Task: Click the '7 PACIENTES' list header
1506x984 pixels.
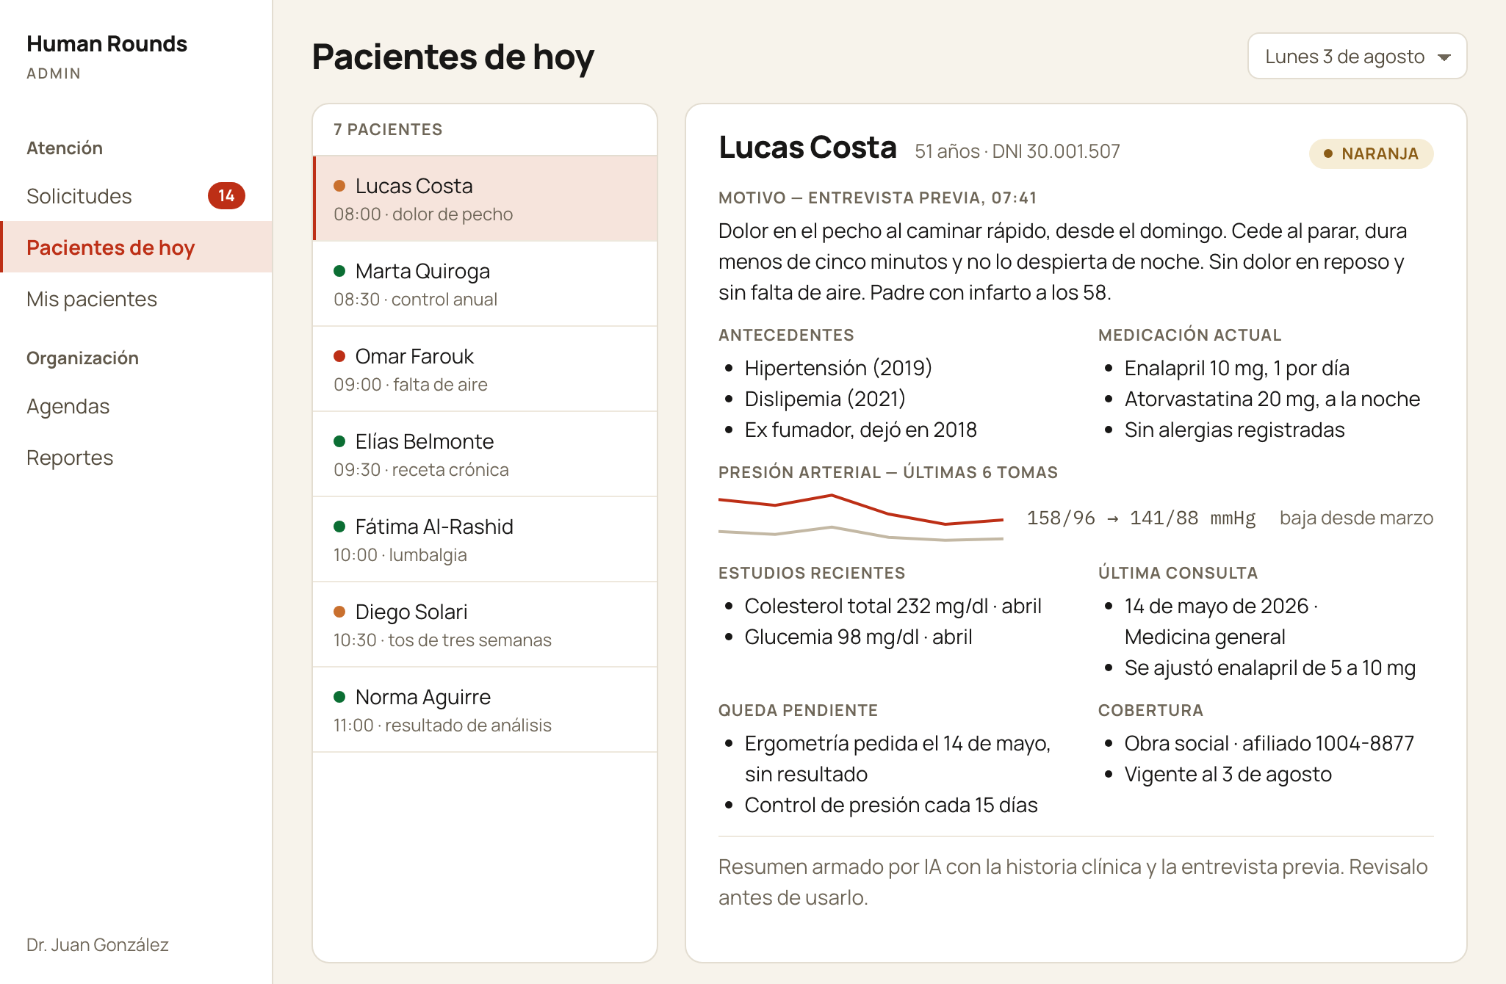Action: point(388,129)
